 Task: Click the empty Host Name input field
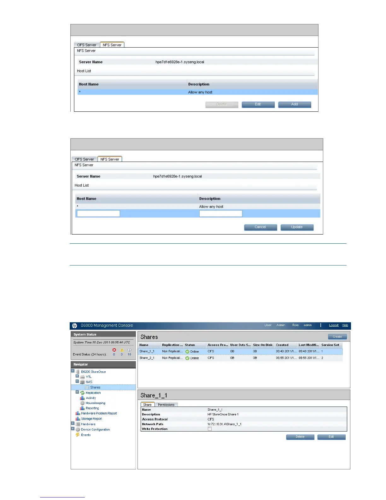(x=98, y=214)
